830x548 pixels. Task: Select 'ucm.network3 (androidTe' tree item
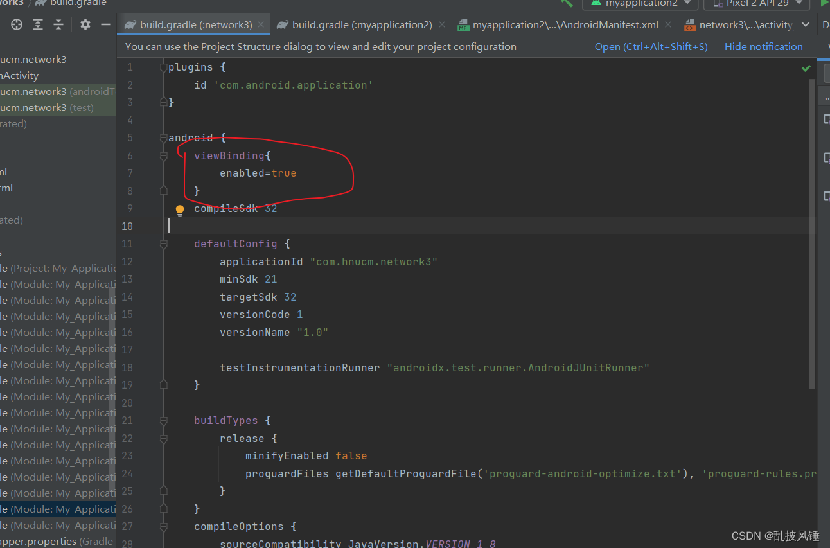58,92
